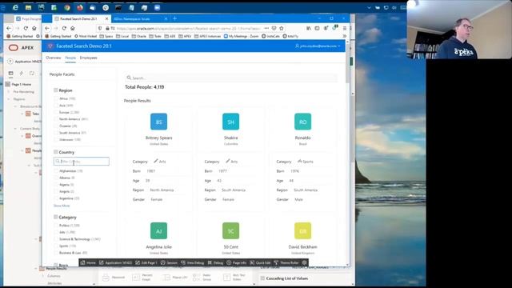Tick the Politics category checkbox
Viewport: 512px width, 288px height.
click(56, 226)
